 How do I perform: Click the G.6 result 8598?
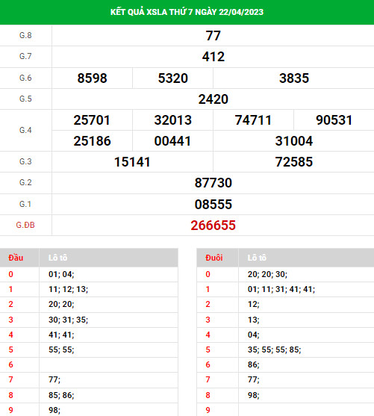(92, 78)
